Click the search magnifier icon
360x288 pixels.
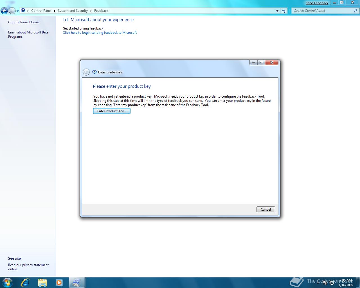click(355, 11)
